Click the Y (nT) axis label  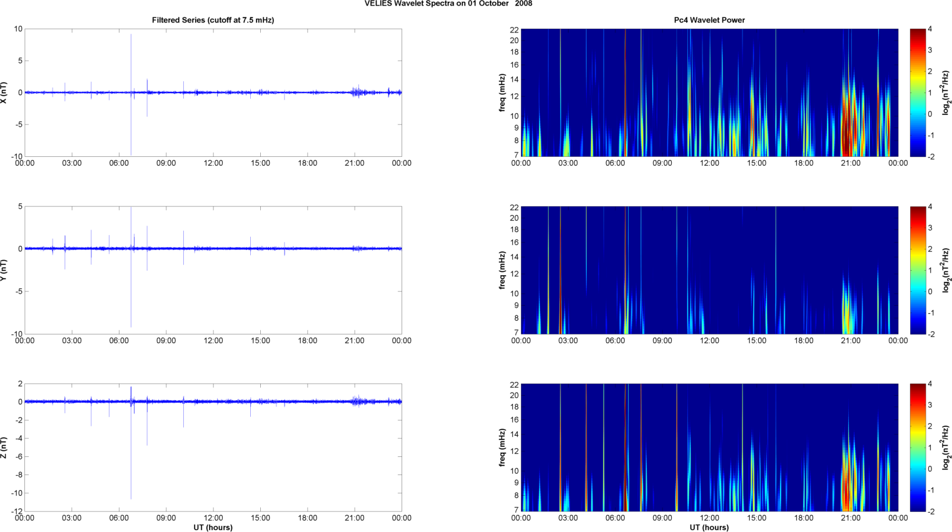(4, 270)
